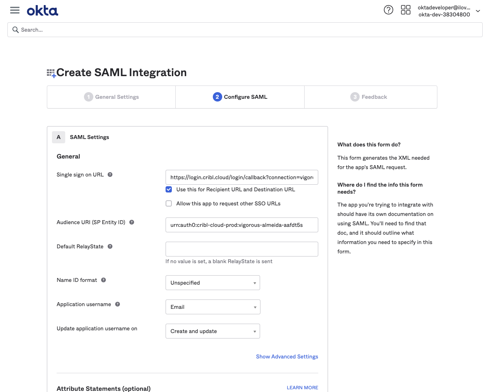This screenshot has height=392, width=485.
Task: Switch to the General Settings step
Action: 111,97
